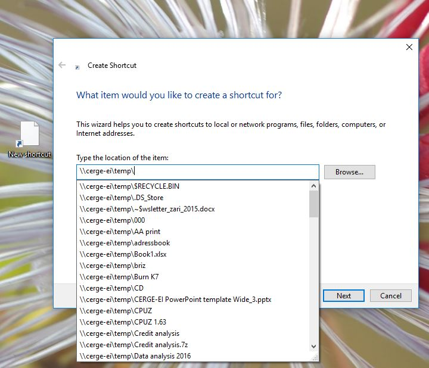Choose CERGE-EI PowerPoint template Wide_3.pptx
This screenshot has height=368, width=429.
175,300
